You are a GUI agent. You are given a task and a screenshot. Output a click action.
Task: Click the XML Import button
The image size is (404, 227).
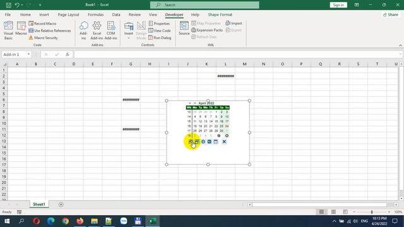click(x=234, y=23)
